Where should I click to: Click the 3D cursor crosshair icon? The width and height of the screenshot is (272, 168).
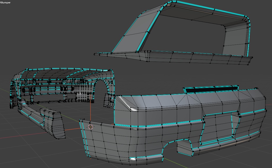[90, 127]
